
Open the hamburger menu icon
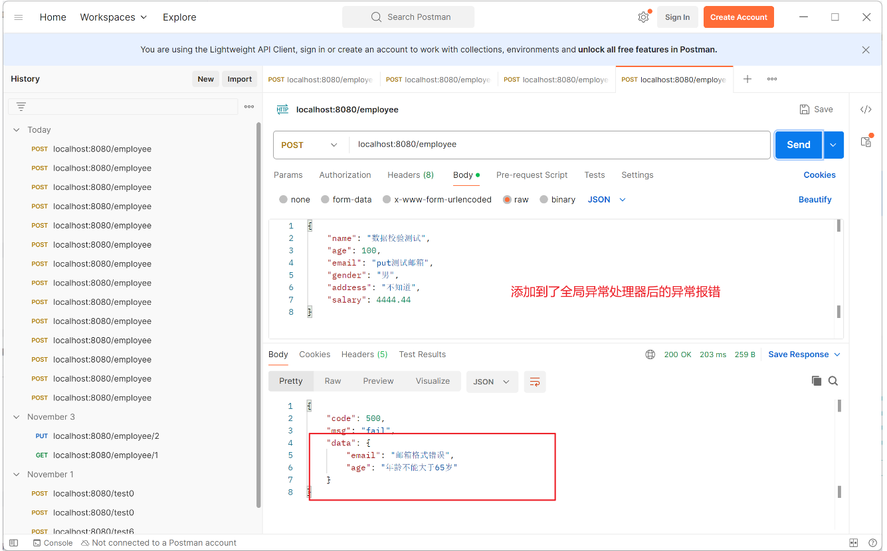tap(19, 17)
